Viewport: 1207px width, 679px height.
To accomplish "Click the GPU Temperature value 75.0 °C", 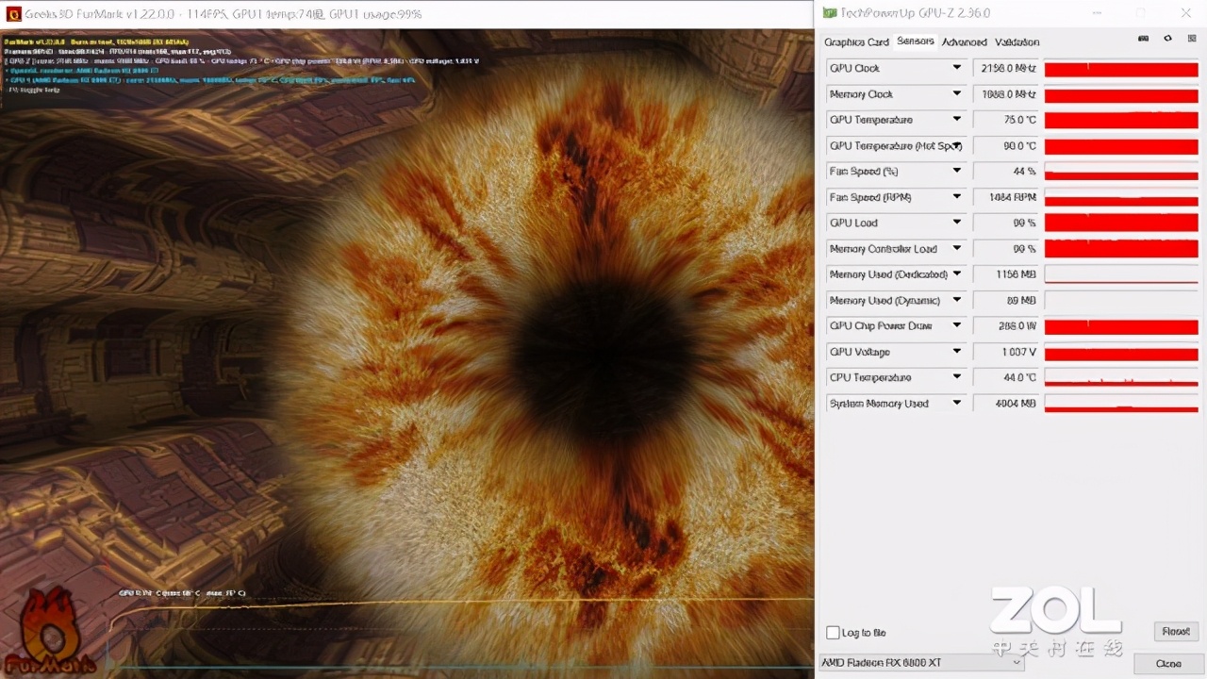I will [x=1005, y=120].
